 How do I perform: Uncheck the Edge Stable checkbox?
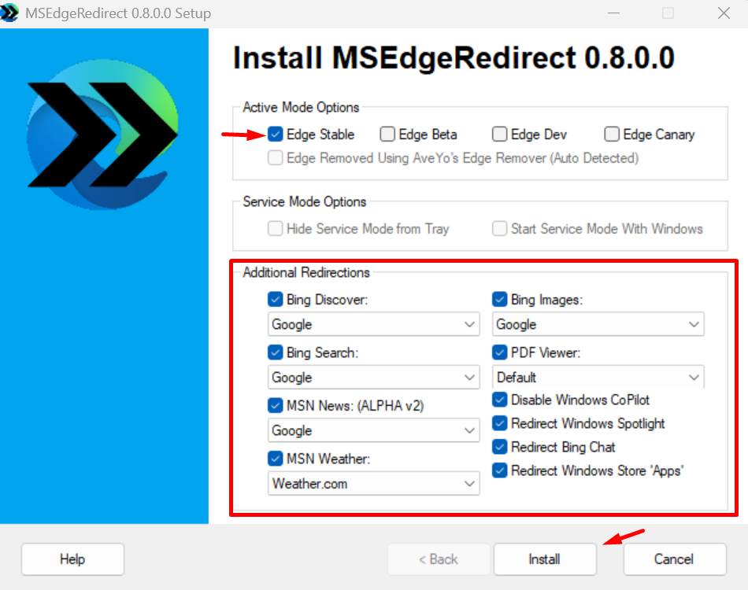click(276, 135)
